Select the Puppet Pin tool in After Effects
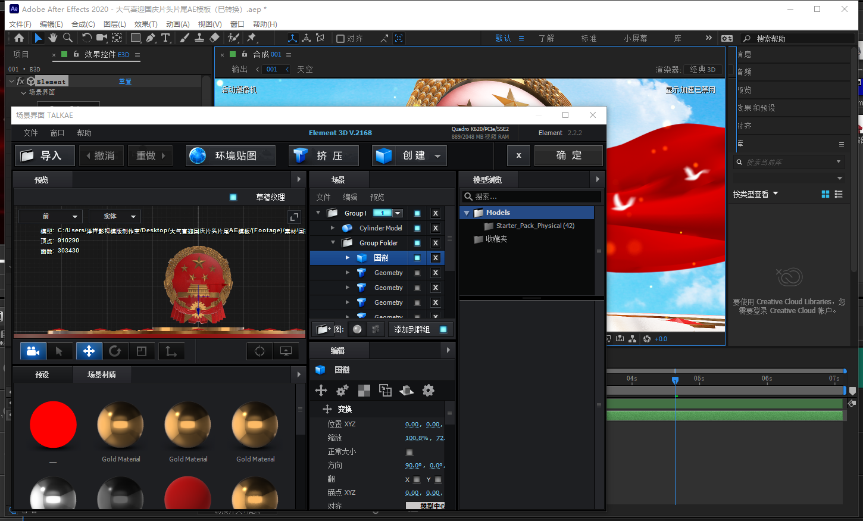 coord(252,38)
